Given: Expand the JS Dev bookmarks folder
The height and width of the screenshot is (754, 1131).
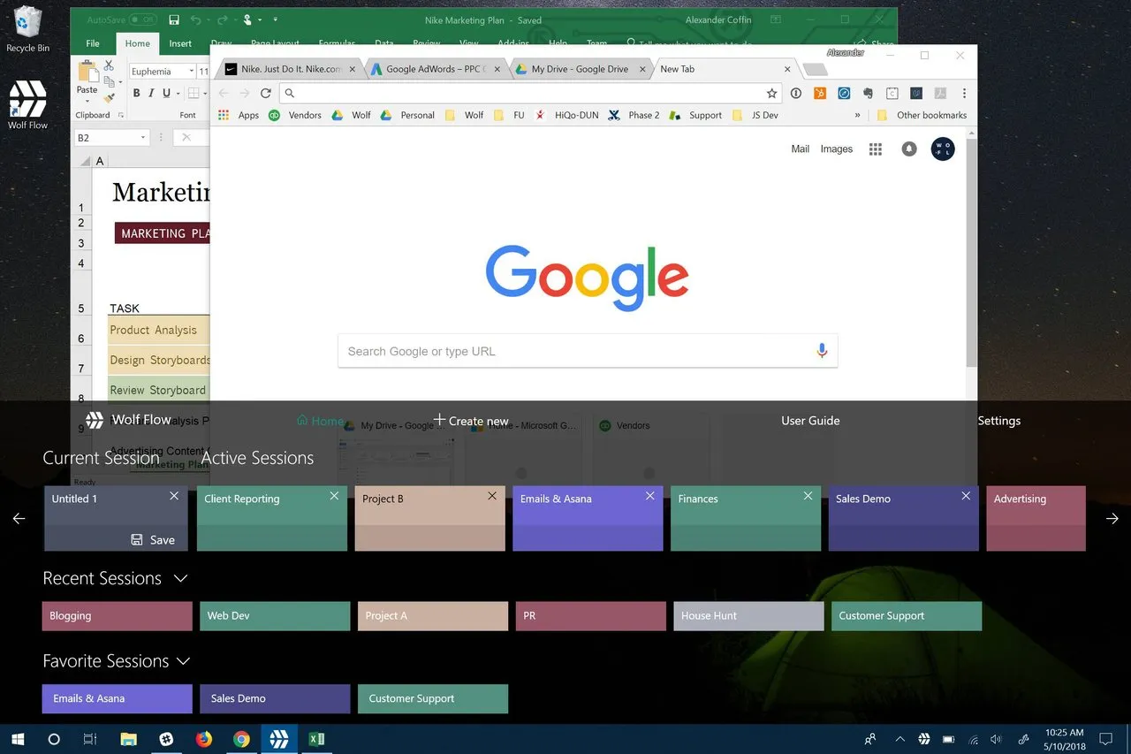Looking at the screenshot, I should pos(755,115).
